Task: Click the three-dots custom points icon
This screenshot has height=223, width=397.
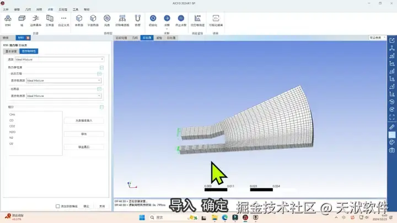Action: coord(63,19)
